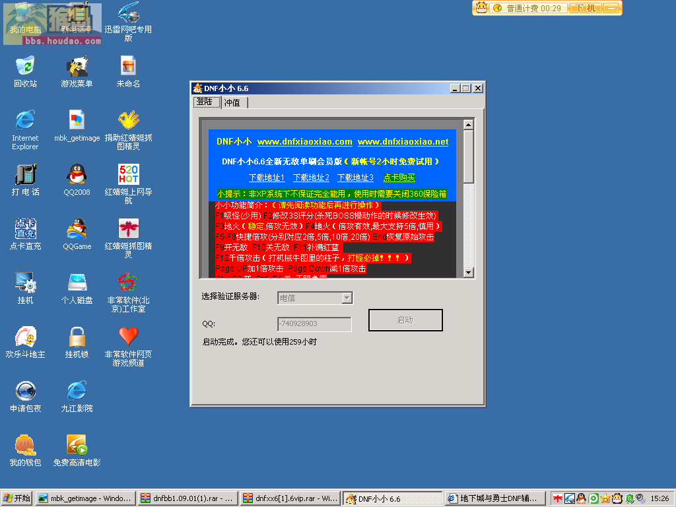
Task: Open www.dnfxiaoxiao.com link
Action: tap(304, 141)
